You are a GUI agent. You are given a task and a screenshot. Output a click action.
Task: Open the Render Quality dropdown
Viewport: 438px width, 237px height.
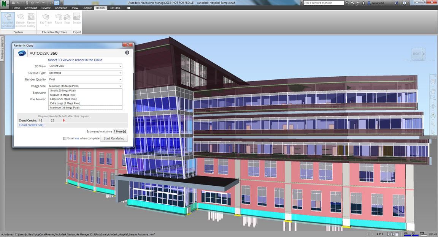(85, 79)
